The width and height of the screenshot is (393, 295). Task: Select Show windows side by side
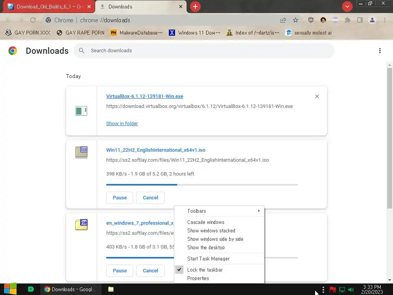tap(219, 239)
